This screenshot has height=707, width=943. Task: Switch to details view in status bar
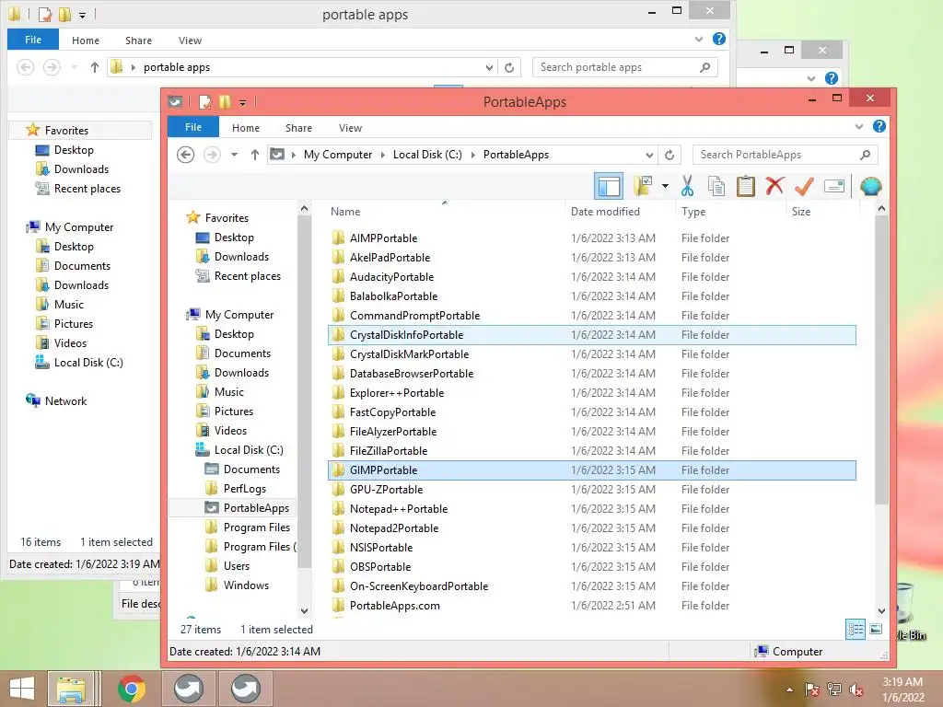[856, 630]
